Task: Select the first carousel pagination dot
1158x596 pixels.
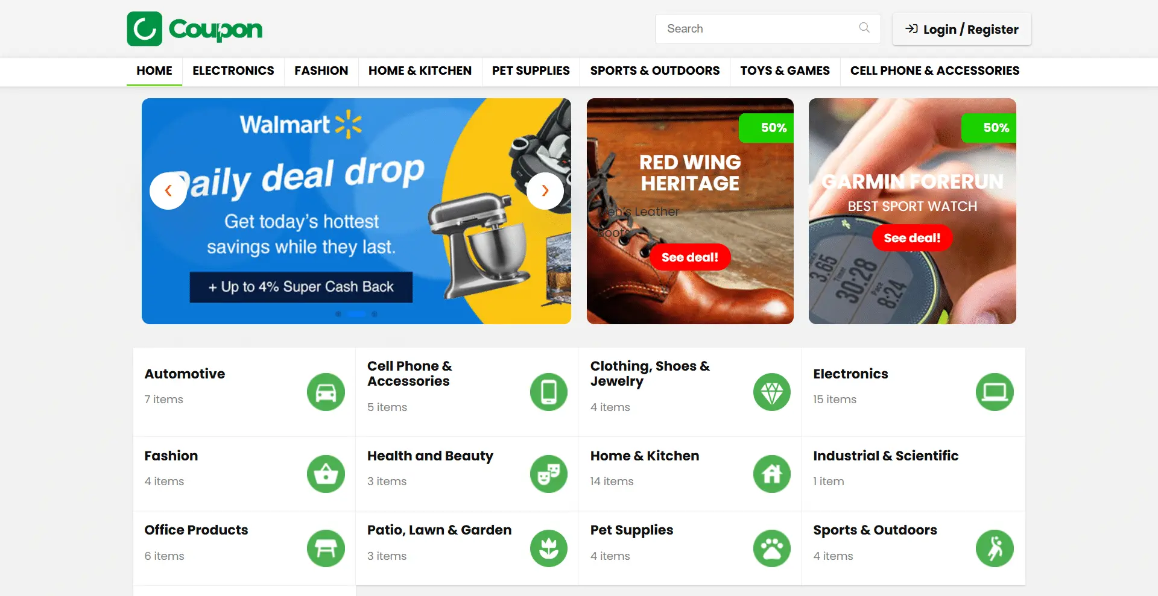Action: pyautogui.click(x=338, y=314)
